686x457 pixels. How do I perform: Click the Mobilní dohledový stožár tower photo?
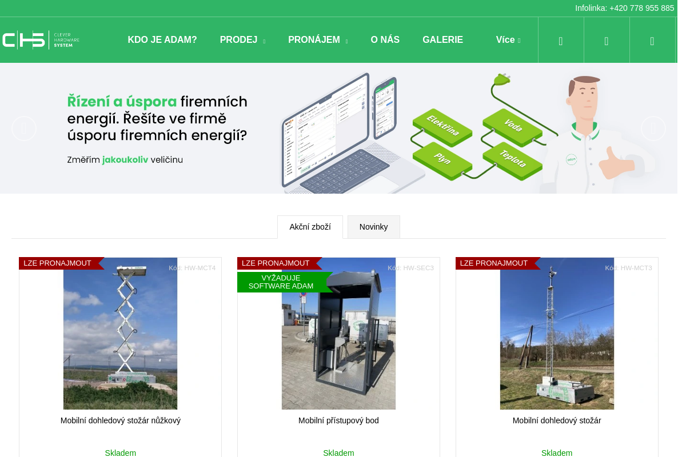[x=557, y=337]
